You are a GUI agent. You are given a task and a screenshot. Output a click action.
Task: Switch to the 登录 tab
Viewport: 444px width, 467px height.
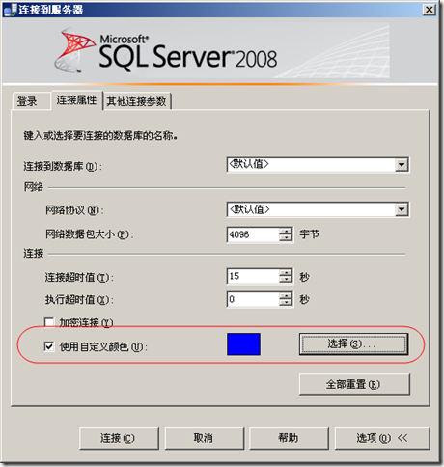(x=31, y=101)
